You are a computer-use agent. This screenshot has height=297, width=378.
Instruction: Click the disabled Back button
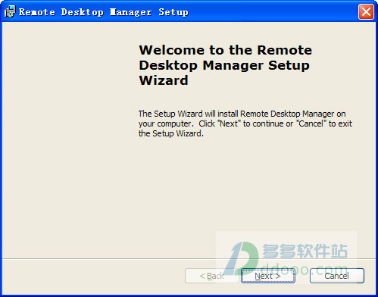pos(211,276)
